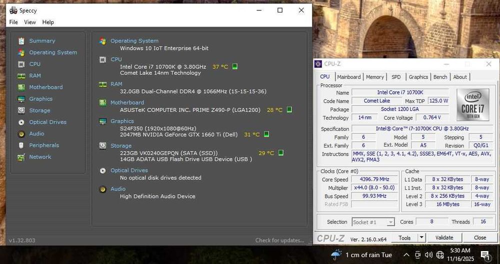Image resolution: width=500 pixels, height=264 pixels.
Task: Click the Multiplier value x44.0 (8.0 - 50.0)
Action: pyautogui.click(x=374, y=188)
